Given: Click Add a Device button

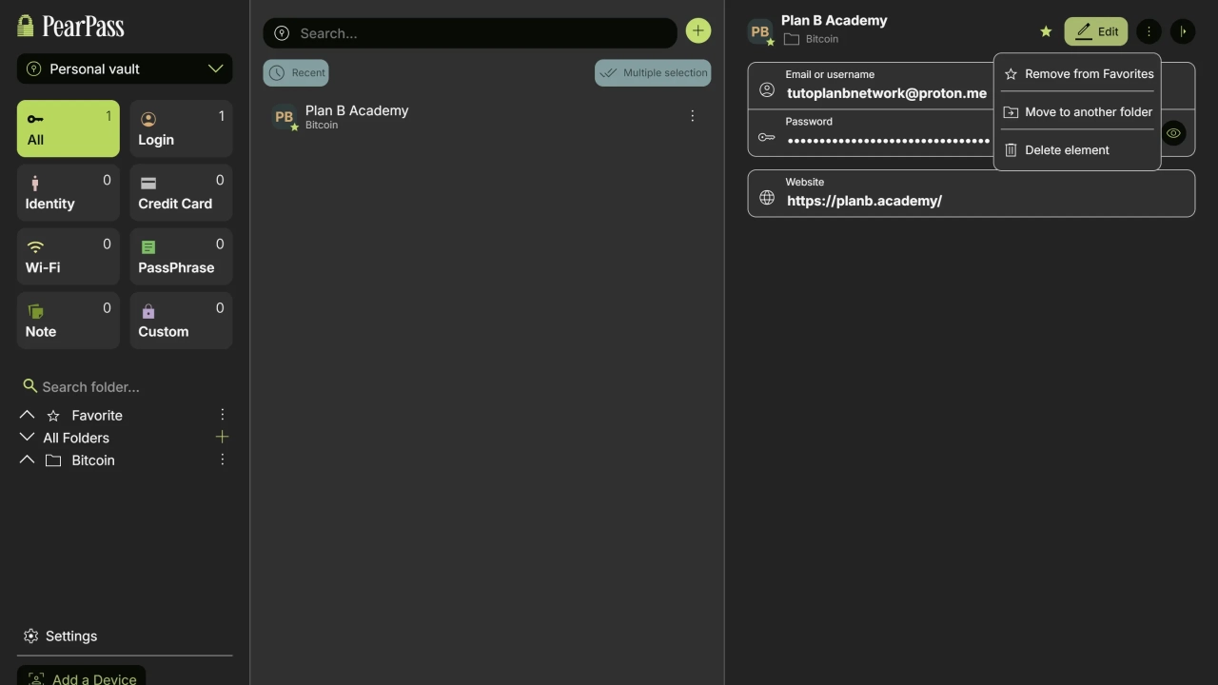Looking at the screenshot, I should coord(82,675).
